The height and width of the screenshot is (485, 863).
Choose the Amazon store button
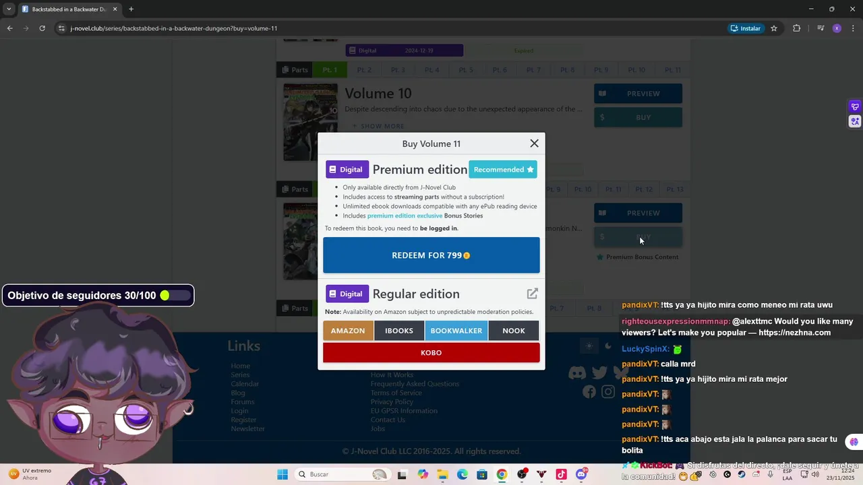(348, 331)
